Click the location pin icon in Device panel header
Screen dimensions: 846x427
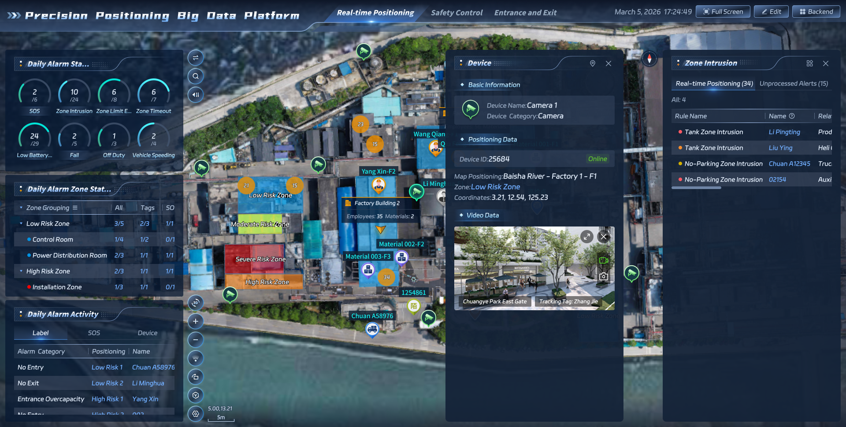(x=593, y=63)
